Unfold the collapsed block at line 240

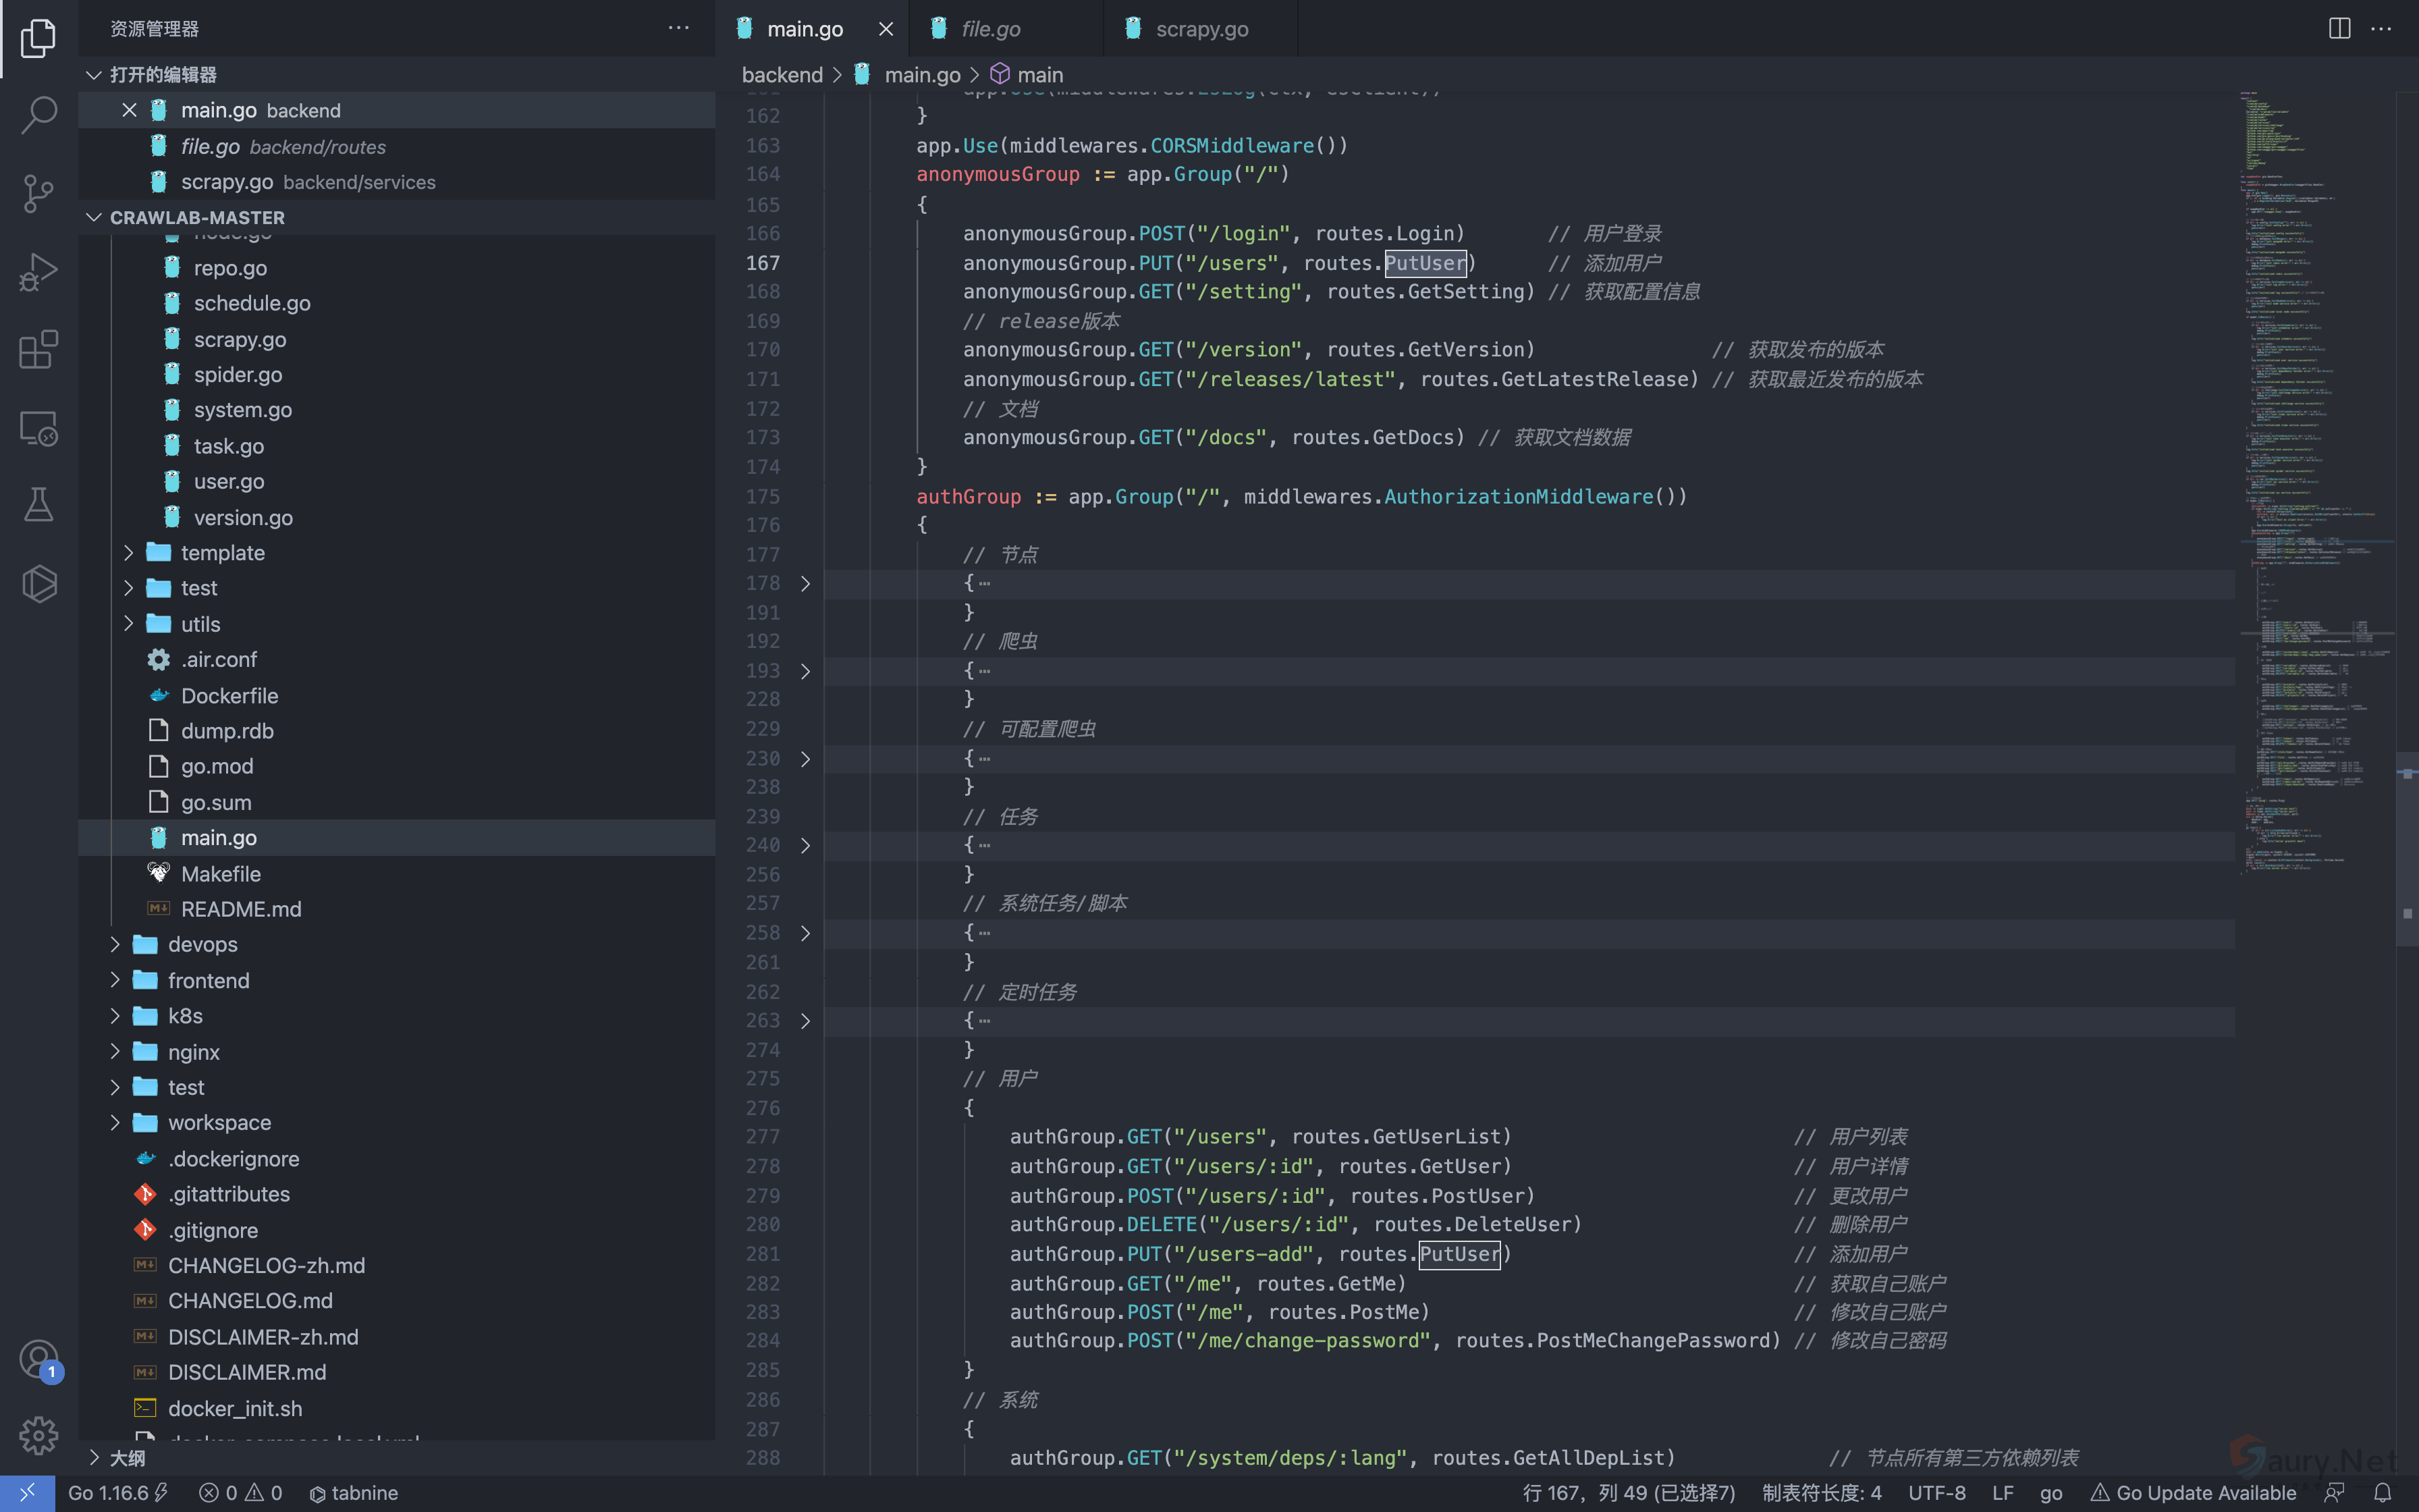805,846
